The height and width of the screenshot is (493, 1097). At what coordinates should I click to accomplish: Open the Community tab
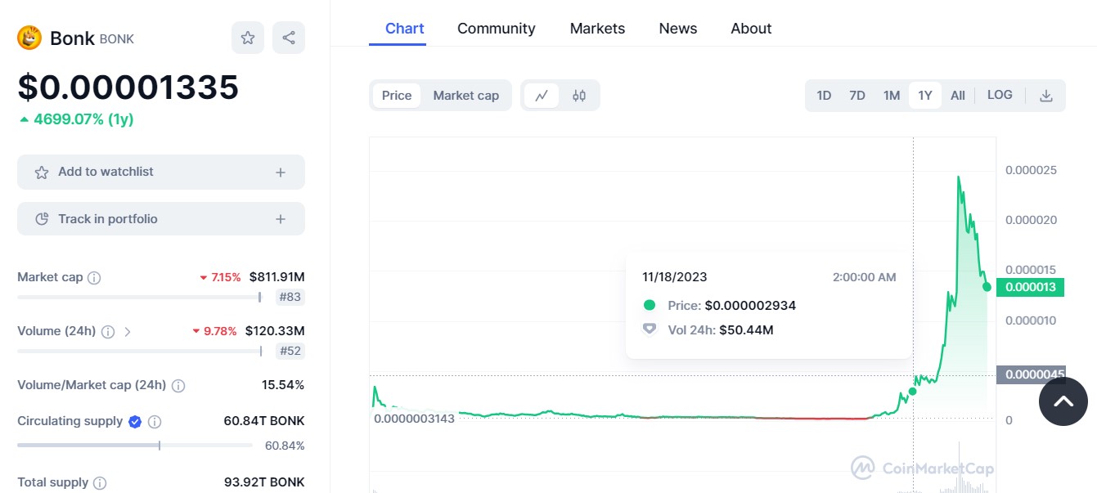497,29
